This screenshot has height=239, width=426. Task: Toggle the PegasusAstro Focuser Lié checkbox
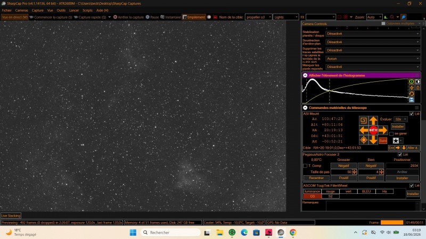point(400,155)
